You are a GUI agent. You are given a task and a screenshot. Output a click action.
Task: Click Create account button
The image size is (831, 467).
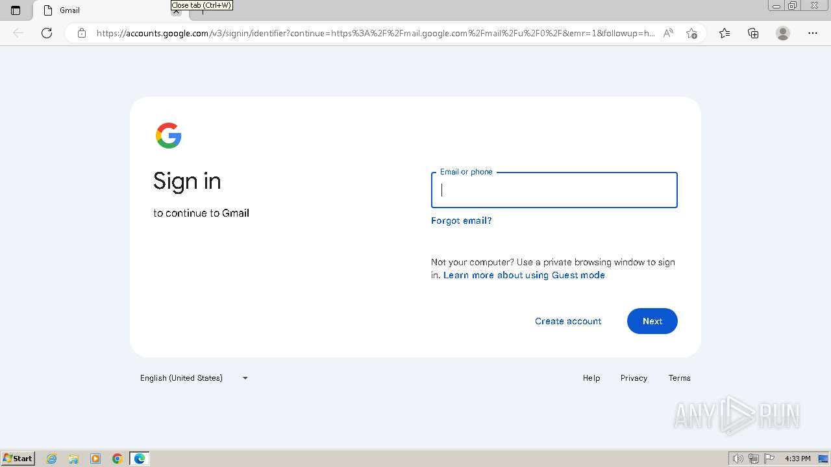tap(568, 321)
